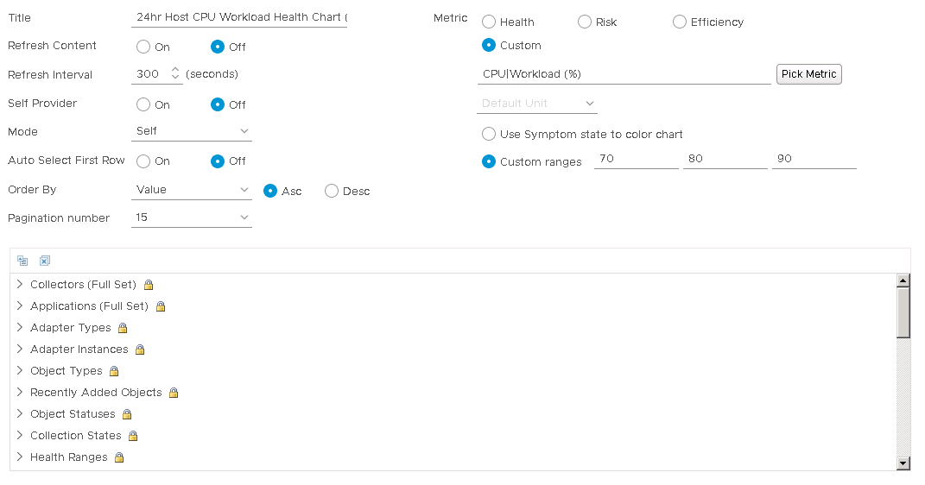The width and height of the screenshot is (925, 485).
Task: Open the Pagination number dropdown
Action: point(192,217)
